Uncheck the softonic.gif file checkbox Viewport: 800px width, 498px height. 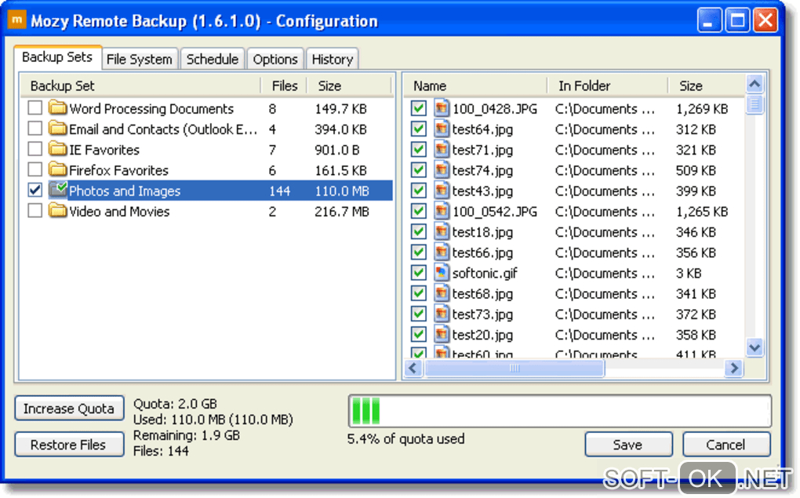(x=418, y=272)
